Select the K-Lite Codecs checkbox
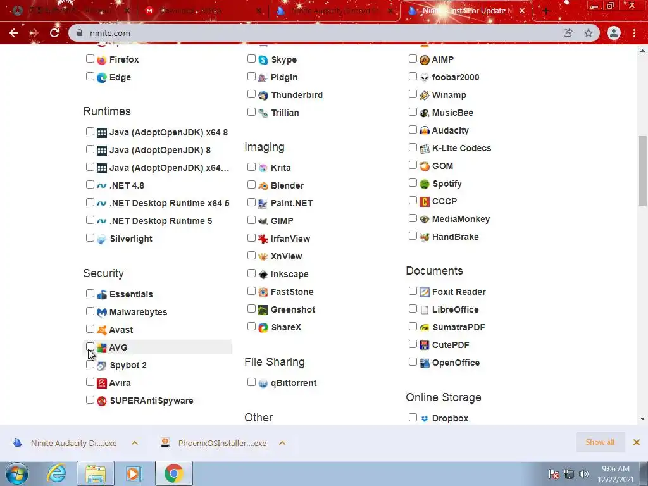This screenshot has width=648, height=486. tap(413, 147)
